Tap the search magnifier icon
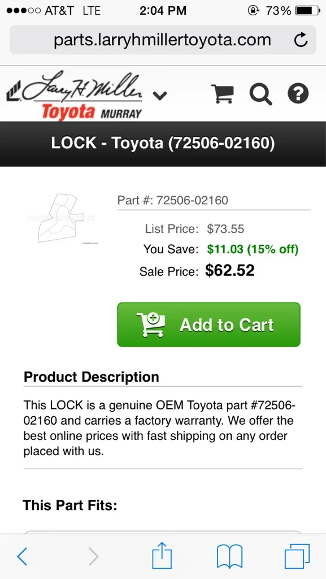326x579 pixels. tap(260, 94)
